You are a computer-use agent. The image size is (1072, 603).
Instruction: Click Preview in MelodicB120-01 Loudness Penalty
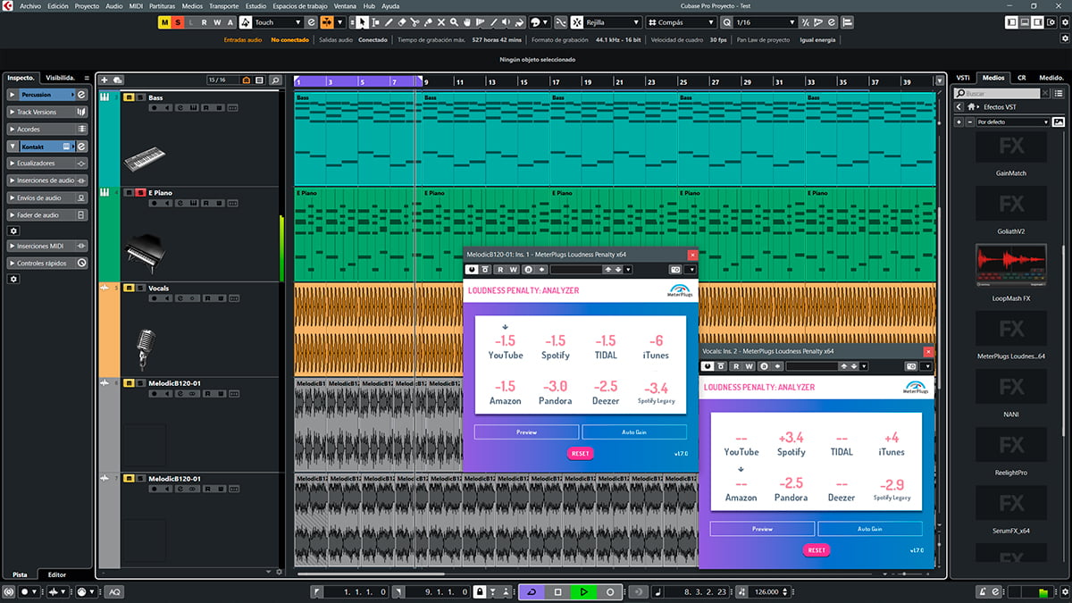[x=526, y=431]
